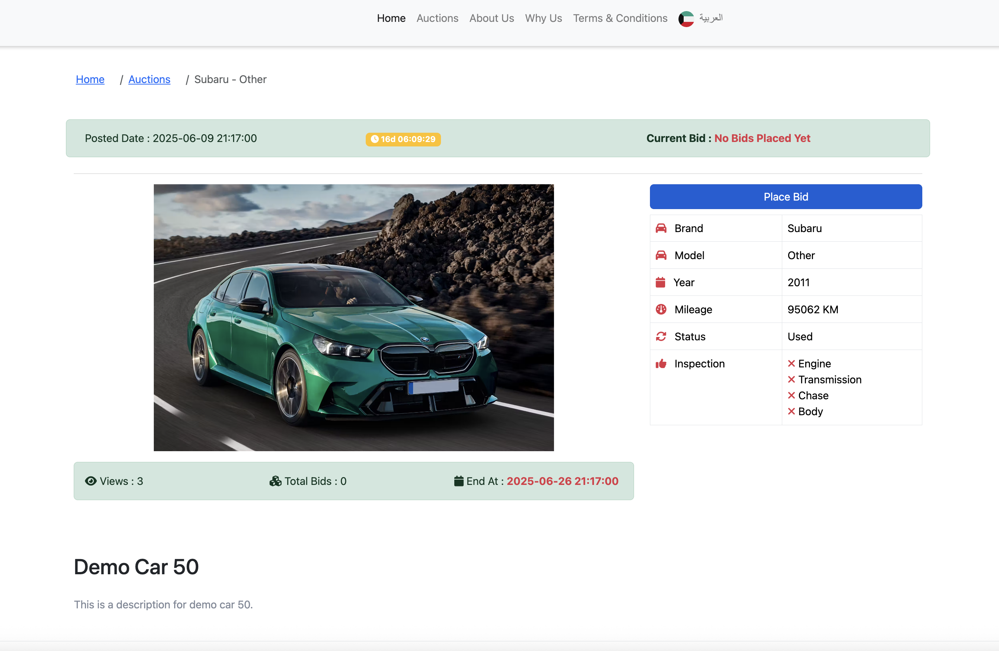Click the Kuwait flag icon
Image resolution: width=999 pixels, height=651 pixels.
click(x=686, y=19)
